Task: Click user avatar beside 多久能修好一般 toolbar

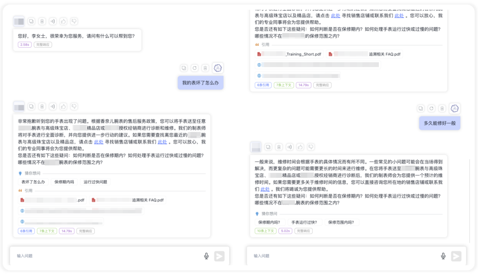Action: pos(455,109)
